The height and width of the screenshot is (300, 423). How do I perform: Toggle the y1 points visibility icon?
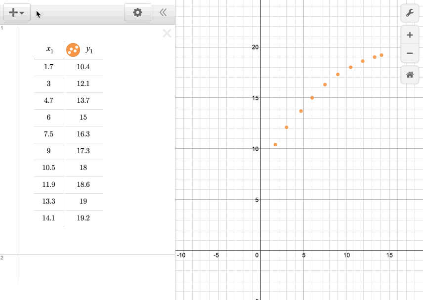[73, 49]
